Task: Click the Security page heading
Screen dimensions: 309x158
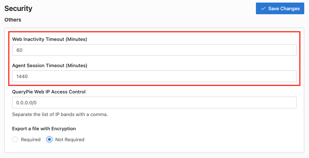Action: 18,8
